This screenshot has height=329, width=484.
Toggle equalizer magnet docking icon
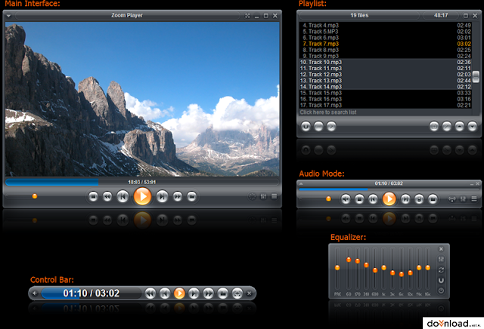tap(441, 280)
